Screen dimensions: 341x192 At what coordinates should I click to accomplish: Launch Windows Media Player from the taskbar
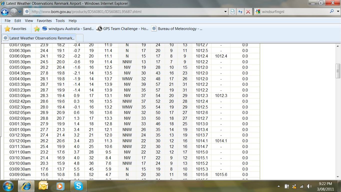click(x=60, y=186)
